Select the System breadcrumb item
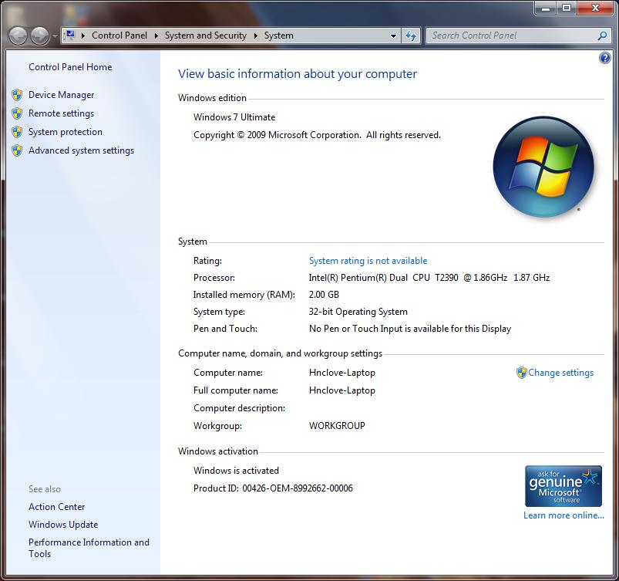 (x=279, y=35)
